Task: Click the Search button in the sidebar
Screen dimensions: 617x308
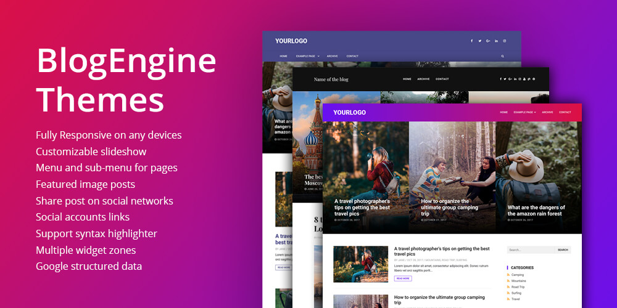Action: 563,250
